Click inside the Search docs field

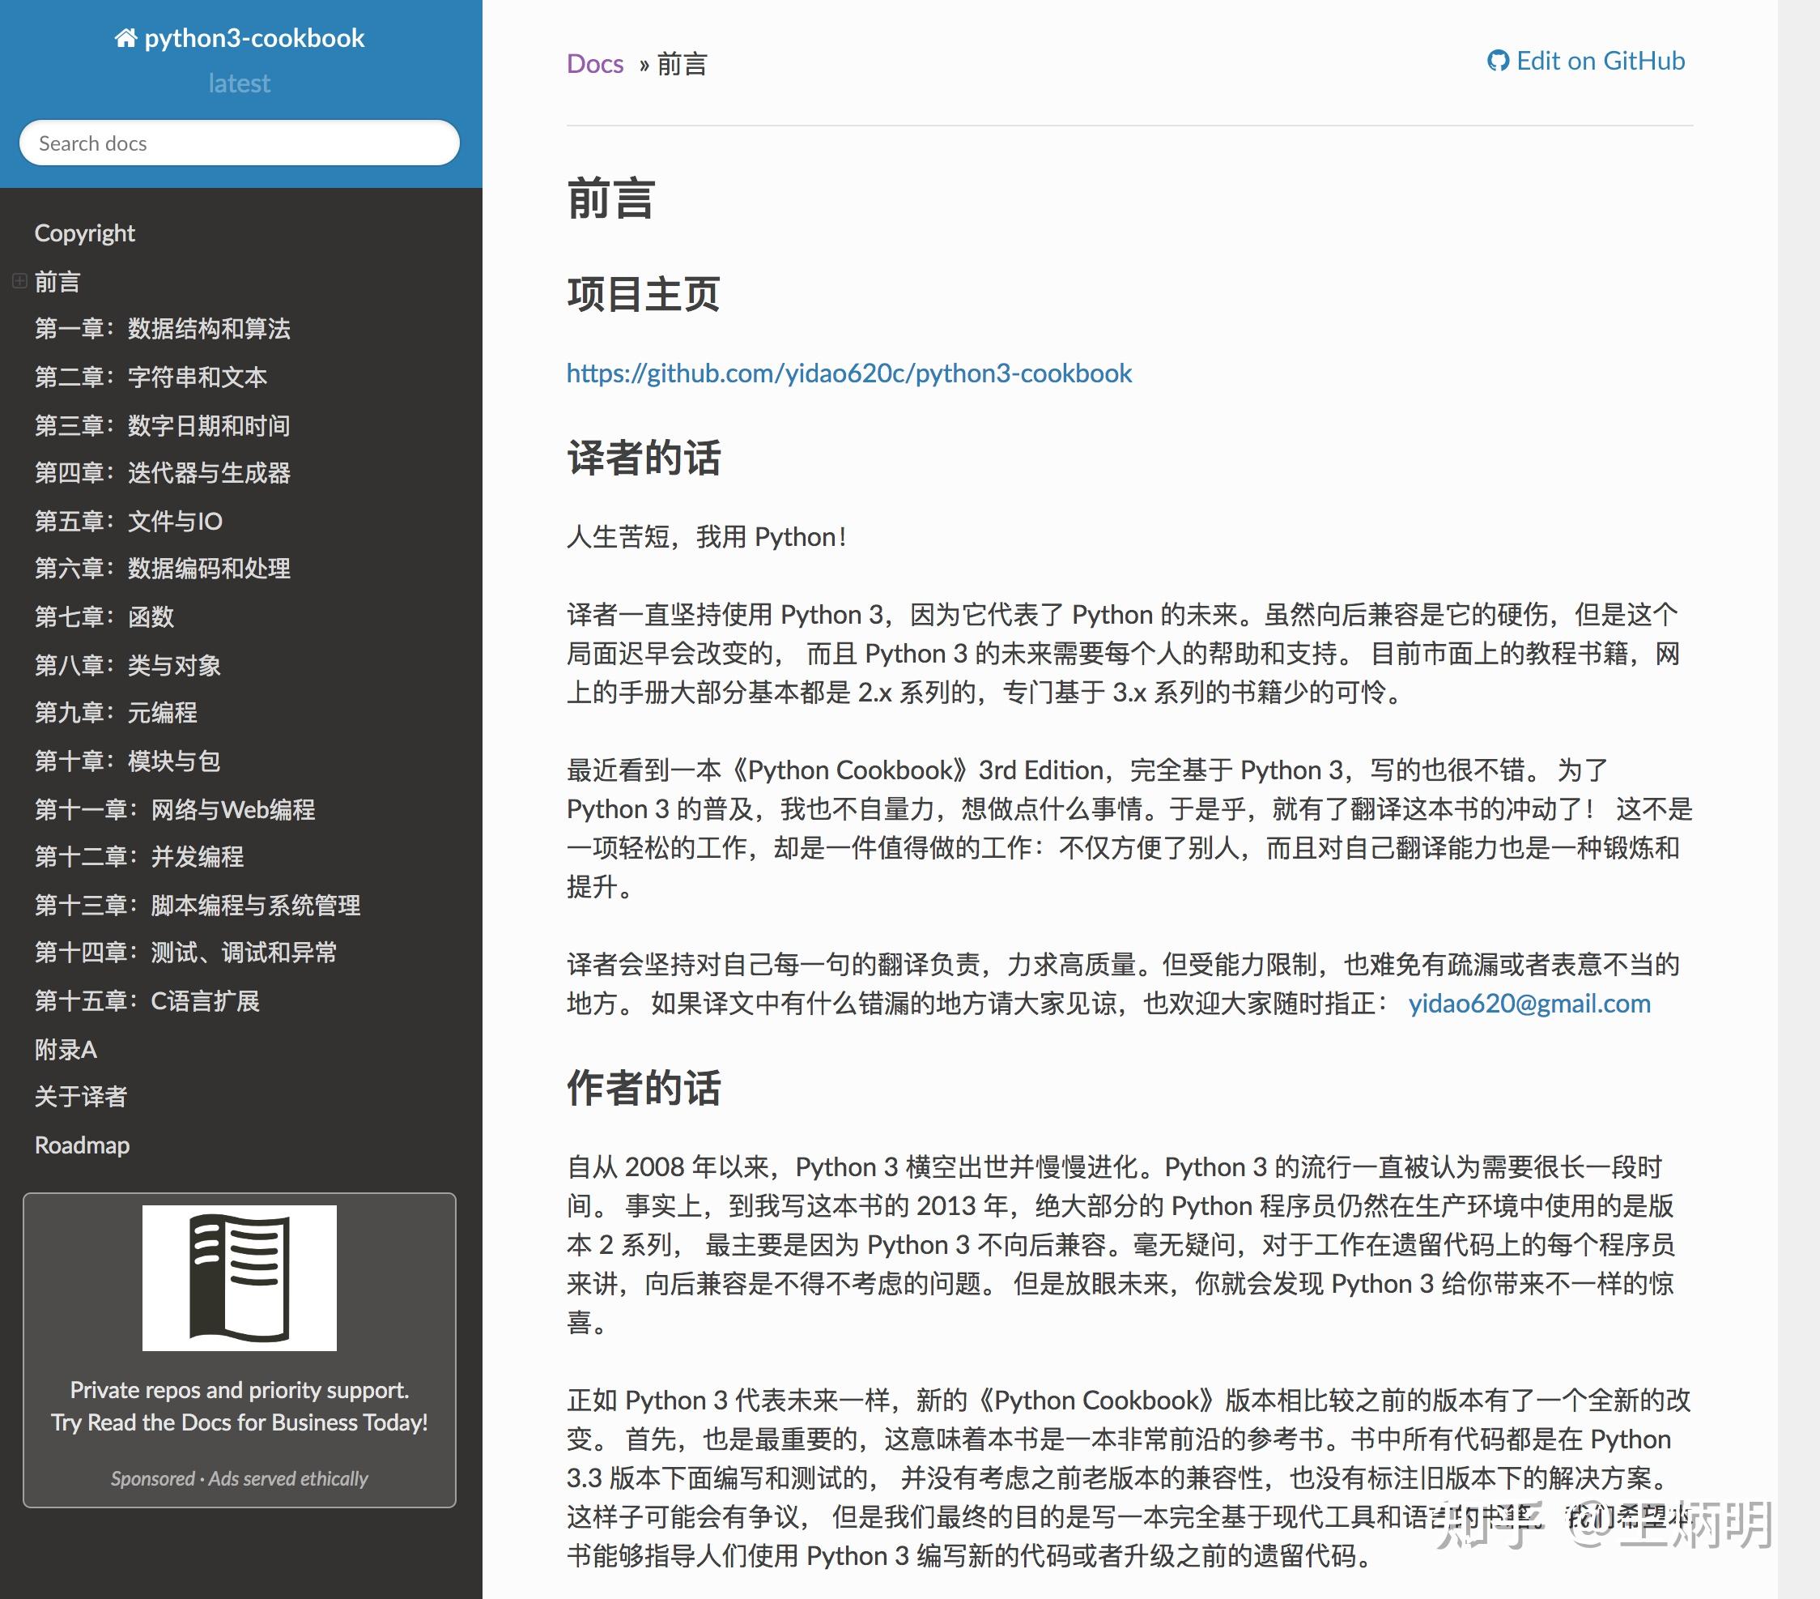pyautogui.click(x=239, y=143)
